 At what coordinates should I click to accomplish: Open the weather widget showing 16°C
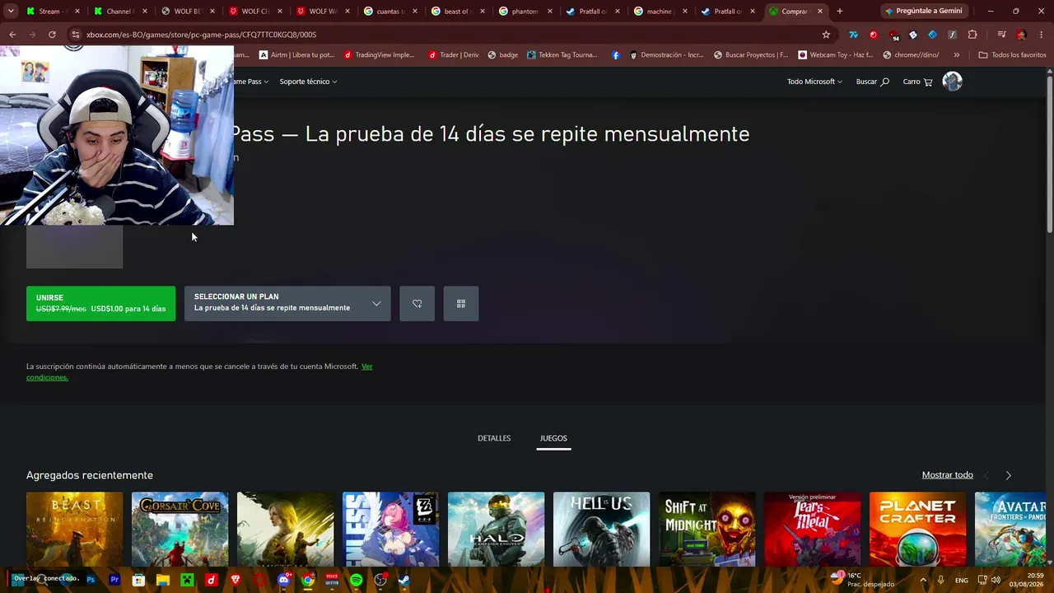pos(862,580)
